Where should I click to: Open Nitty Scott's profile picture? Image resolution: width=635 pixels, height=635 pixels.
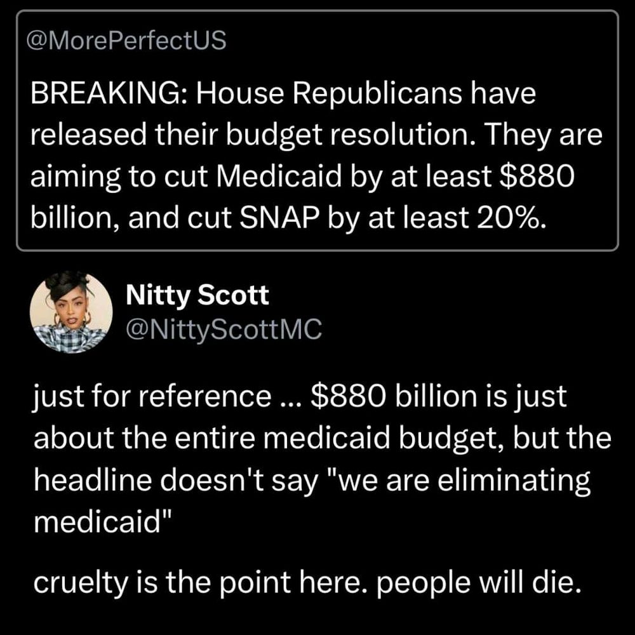[x=71, y=312]
